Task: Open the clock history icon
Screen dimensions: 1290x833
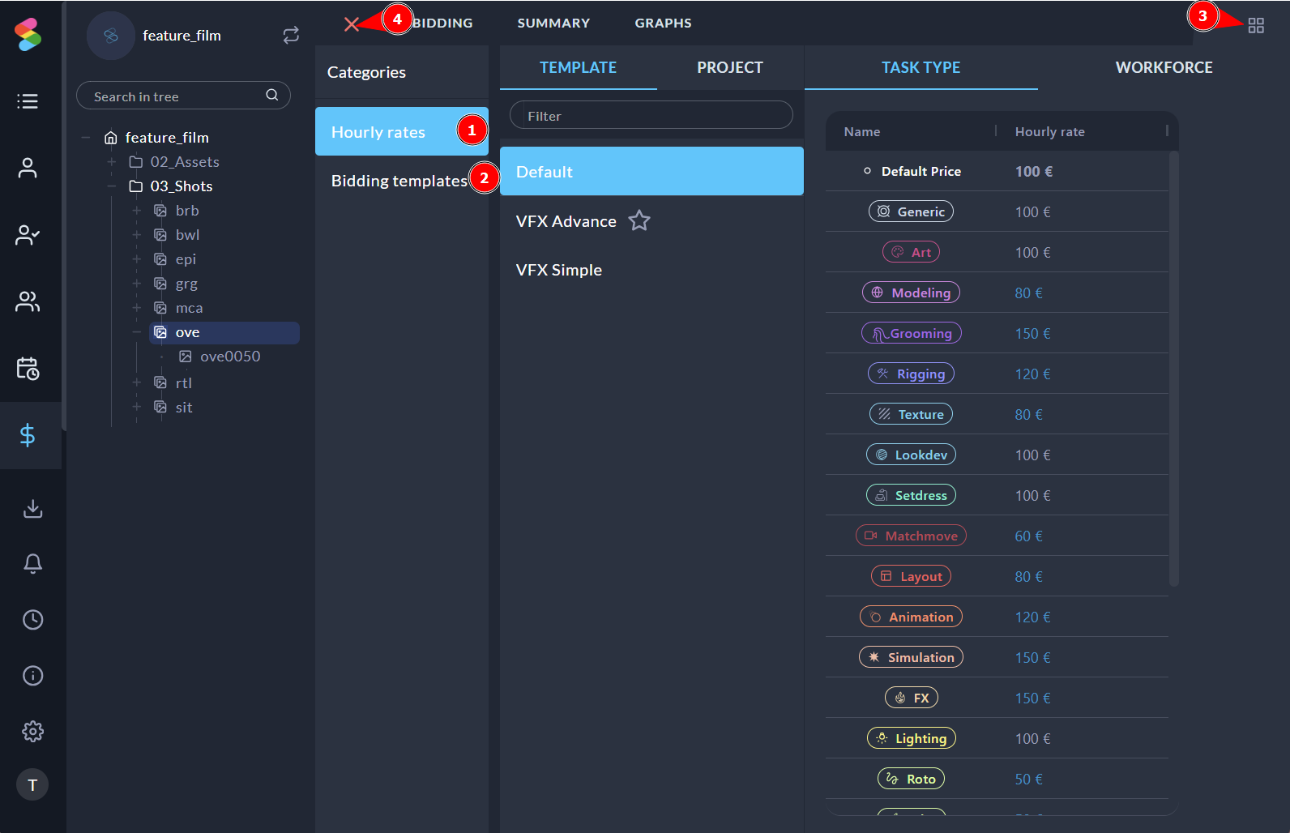Action: click(x=32, y=620)
